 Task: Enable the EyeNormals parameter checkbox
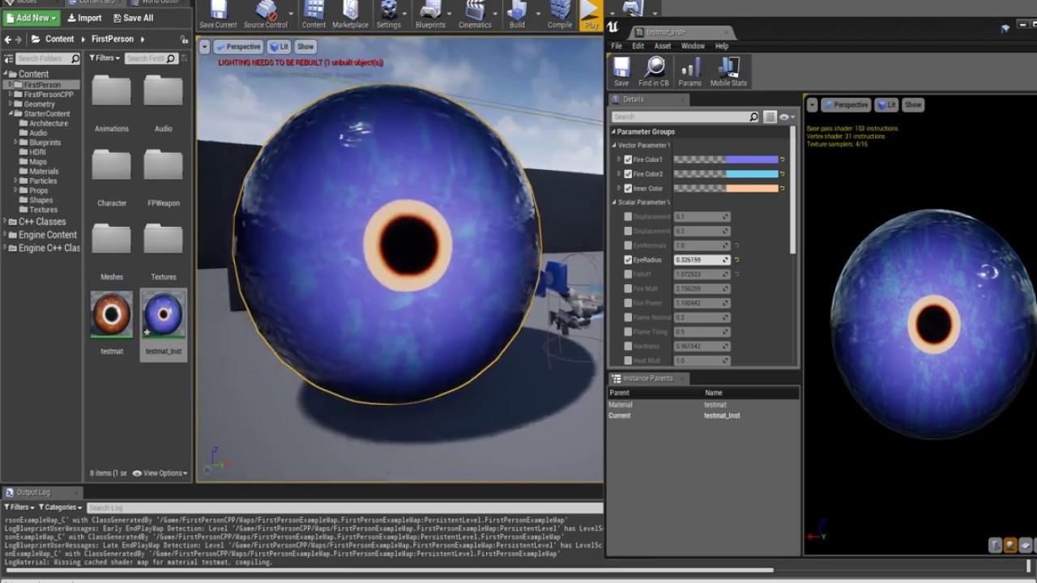click(x=628, y=245)
